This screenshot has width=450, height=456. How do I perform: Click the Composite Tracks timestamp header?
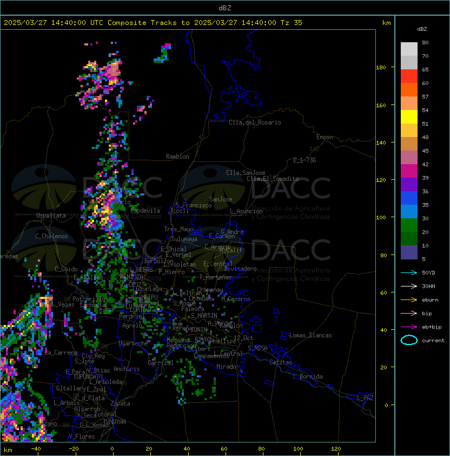click(x=153, y=23)
